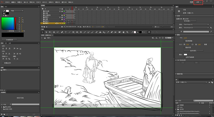Select the Pencil tool

[85, 32]
